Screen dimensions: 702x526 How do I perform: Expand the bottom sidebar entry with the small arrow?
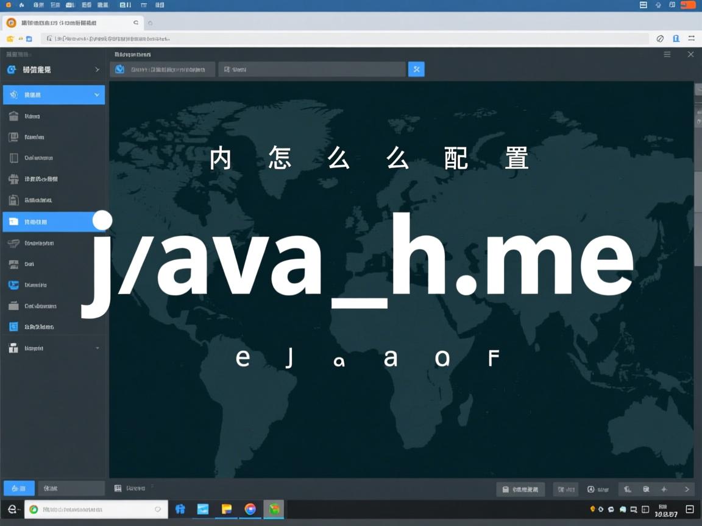(x=96, y=348)
